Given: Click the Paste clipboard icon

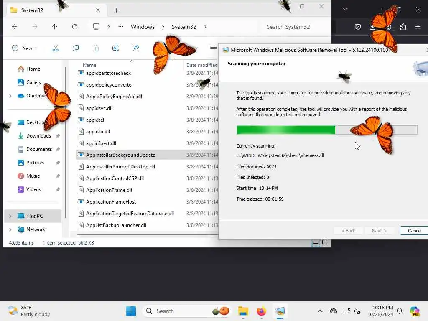Looking at the screenshot, I should click(x=96, y=48).
